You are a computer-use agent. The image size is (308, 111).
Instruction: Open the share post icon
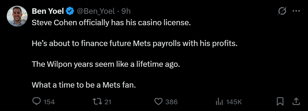point(296,102)
